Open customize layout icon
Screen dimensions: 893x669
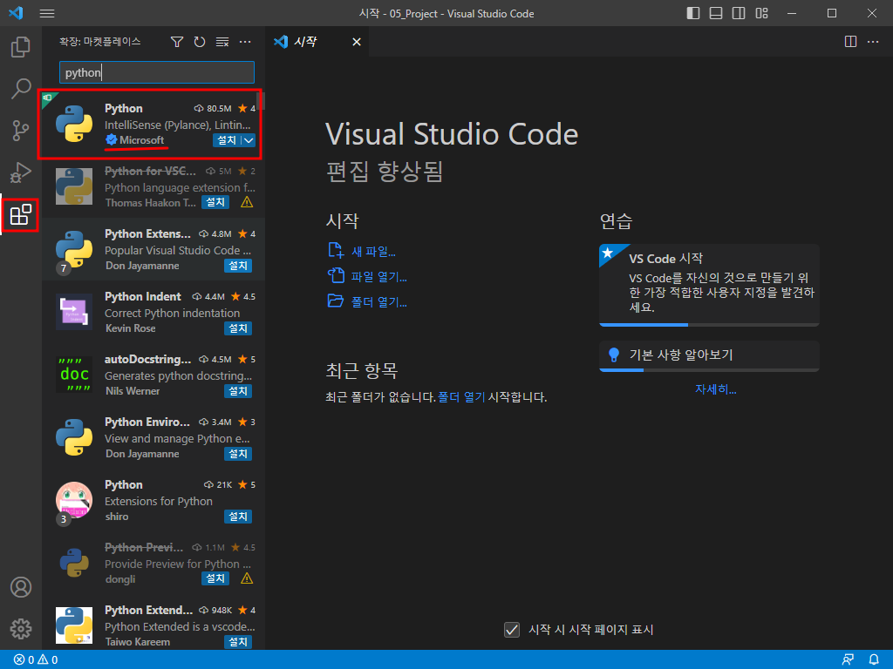point(761,13)
